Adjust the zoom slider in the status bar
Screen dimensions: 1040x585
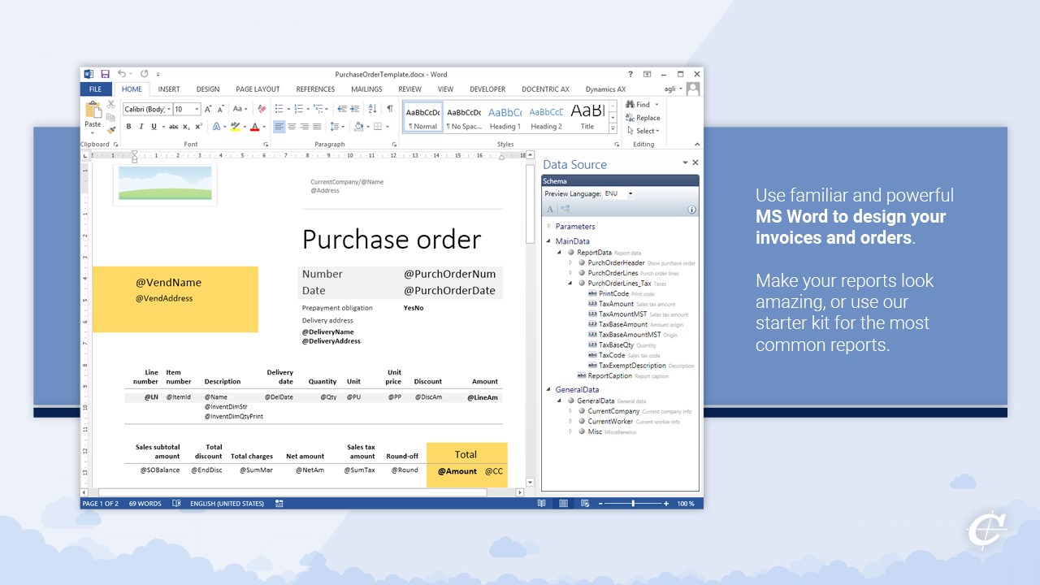tap(634, 504)
